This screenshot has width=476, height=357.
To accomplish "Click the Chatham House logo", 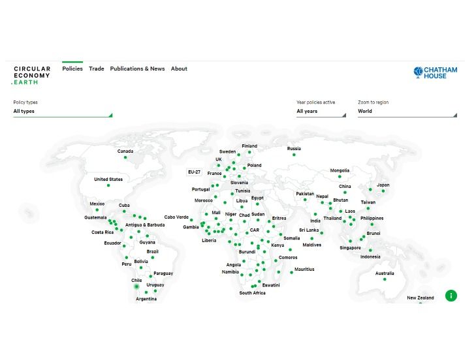I will [x=436, y=72].
